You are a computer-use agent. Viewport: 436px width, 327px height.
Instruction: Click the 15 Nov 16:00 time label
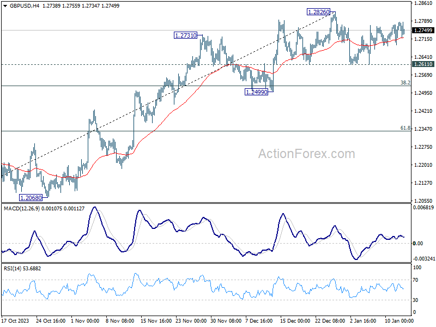click(x=156, y=321)
